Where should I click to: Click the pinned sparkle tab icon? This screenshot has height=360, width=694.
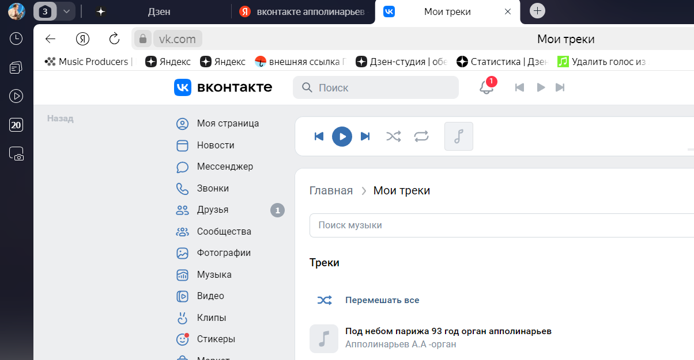tap(101, 11)
